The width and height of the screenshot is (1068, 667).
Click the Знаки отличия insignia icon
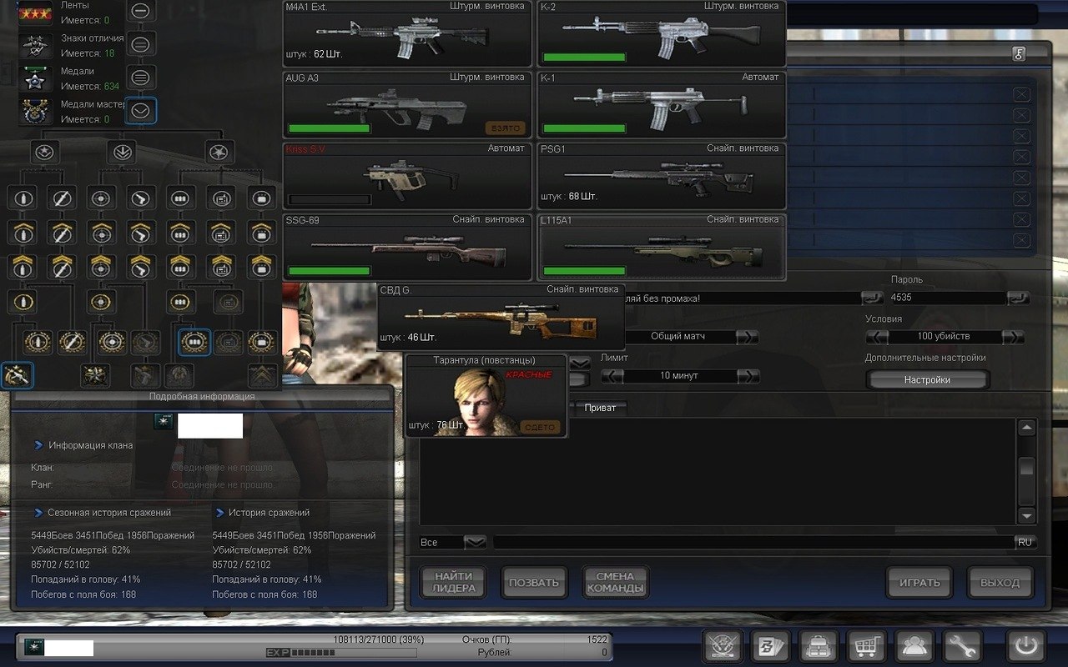35,45
